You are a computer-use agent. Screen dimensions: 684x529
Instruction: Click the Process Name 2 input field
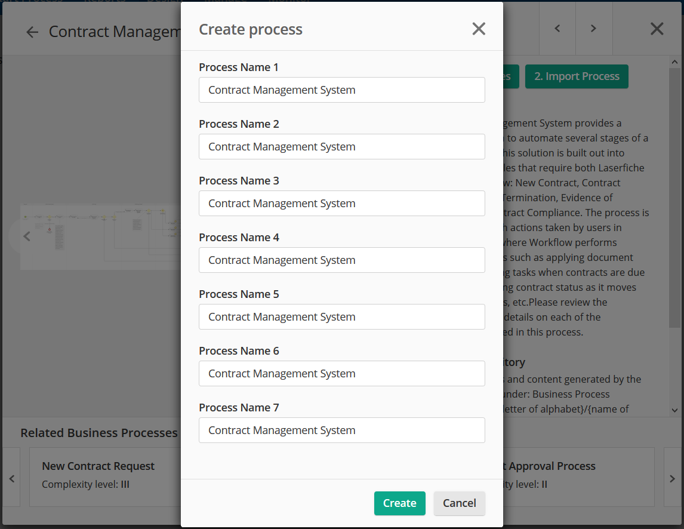342,147
